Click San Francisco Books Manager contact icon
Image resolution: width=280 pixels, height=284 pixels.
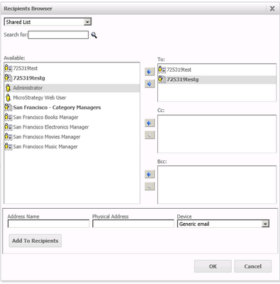point(9,117)
